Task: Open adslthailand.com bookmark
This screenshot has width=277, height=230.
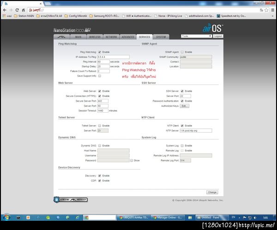Action: (x=199, y=16)
